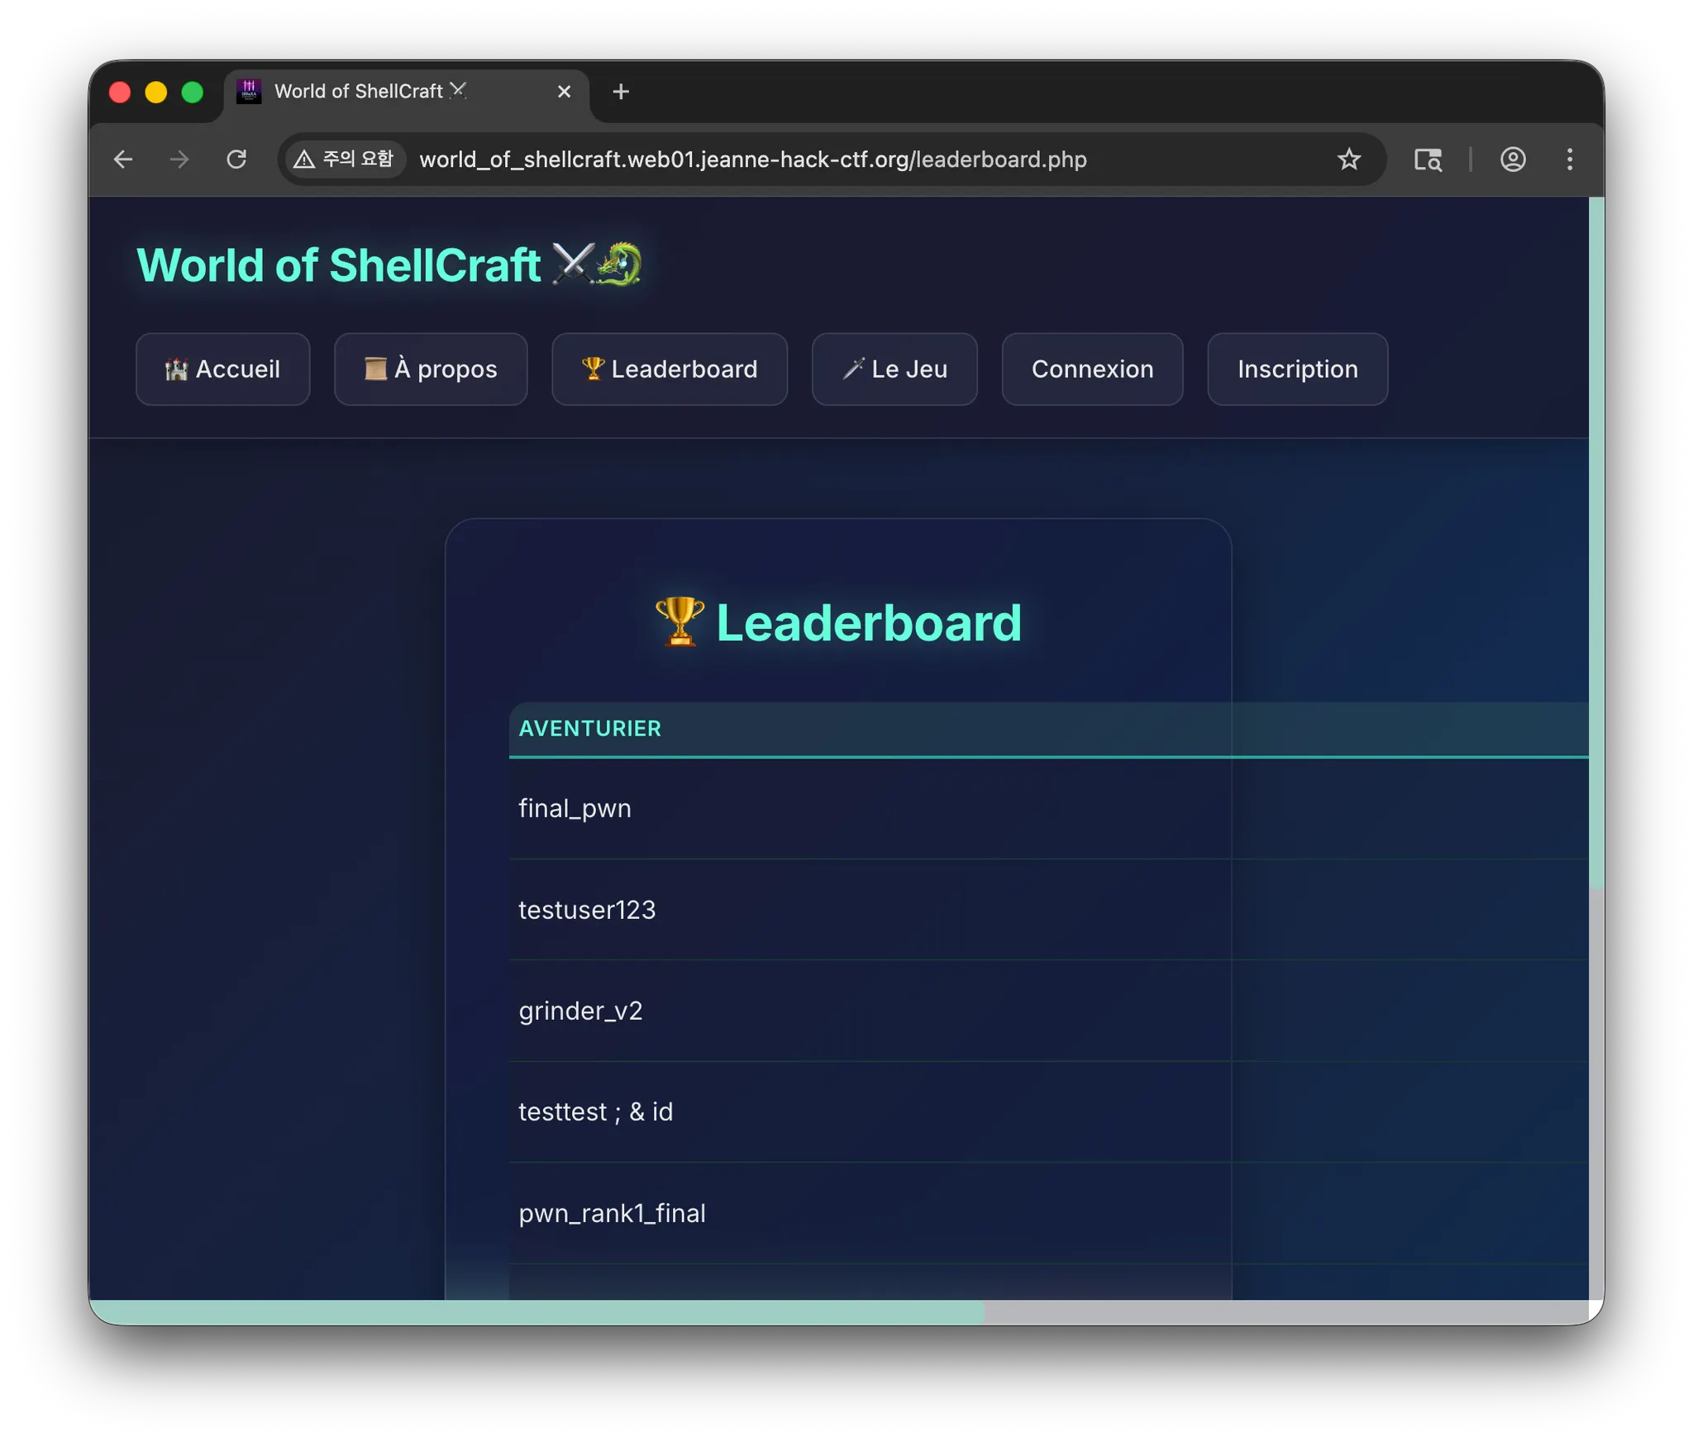Reload the leaderboard page
This screenshot has width=1693, height=1442.
coord(236,159)
